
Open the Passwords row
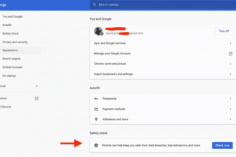[x=163, y=99]
